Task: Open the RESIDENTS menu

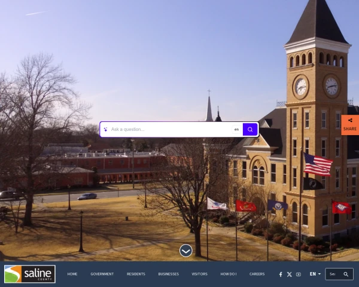Action: 136,274
